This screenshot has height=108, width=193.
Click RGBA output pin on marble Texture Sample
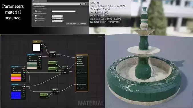pyautogui.click(x=41, y=66)
